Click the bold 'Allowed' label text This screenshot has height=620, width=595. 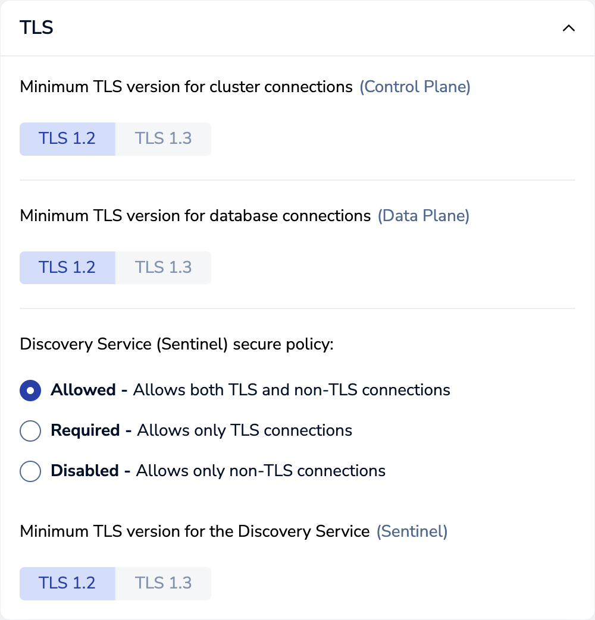83,390
